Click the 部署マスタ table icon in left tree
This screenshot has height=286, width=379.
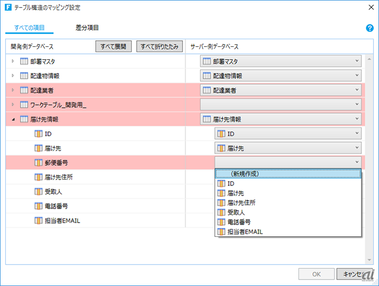click(24, 61)
